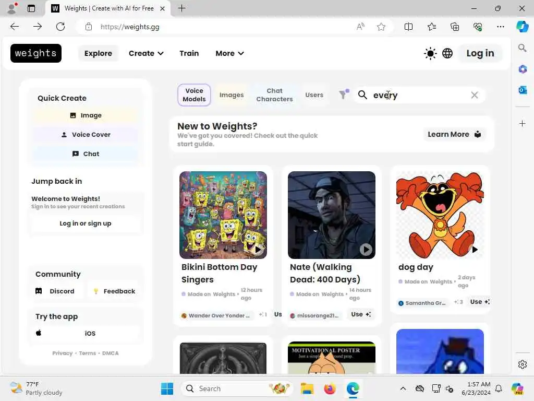
Task: Open the Outlook sidebar icon
Action: [523, 90]
